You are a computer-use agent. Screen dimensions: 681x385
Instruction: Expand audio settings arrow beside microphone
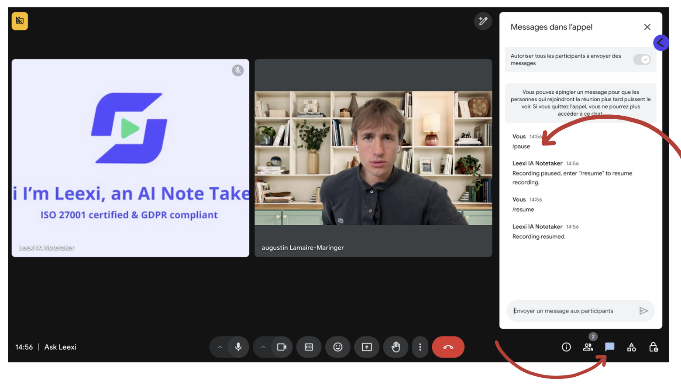point(220,347)
